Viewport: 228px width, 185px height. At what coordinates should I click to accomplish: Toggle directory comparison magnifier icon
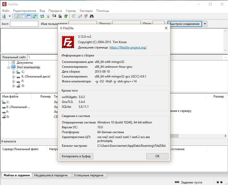pos(80,16)
